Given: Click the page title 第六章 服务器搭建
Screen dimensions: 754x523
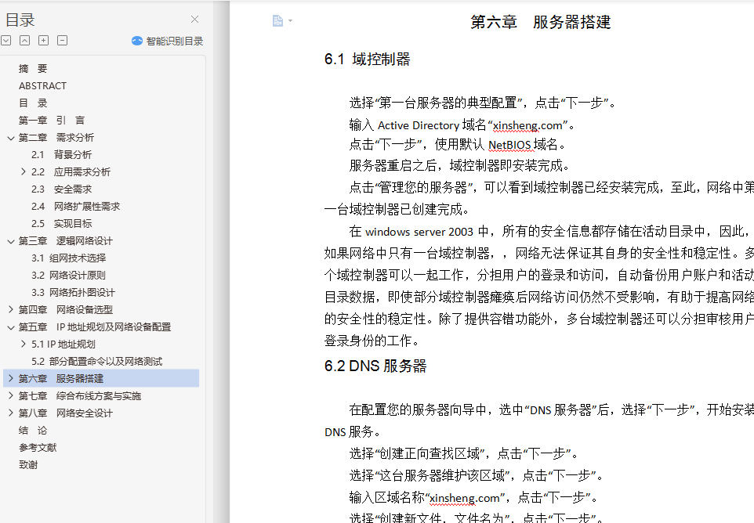Looking at the screenshot, I should coord(541,22).
